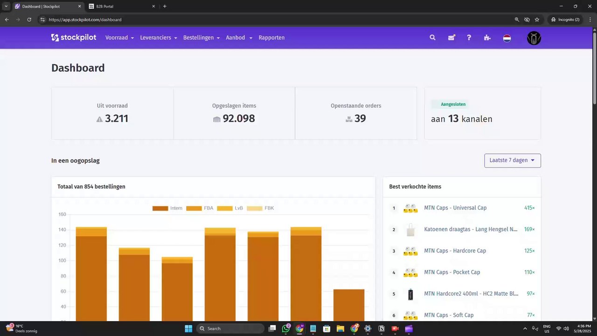Open a new browser tab with the plus icon
Screen dimensions: 597x336
point(165,7)
